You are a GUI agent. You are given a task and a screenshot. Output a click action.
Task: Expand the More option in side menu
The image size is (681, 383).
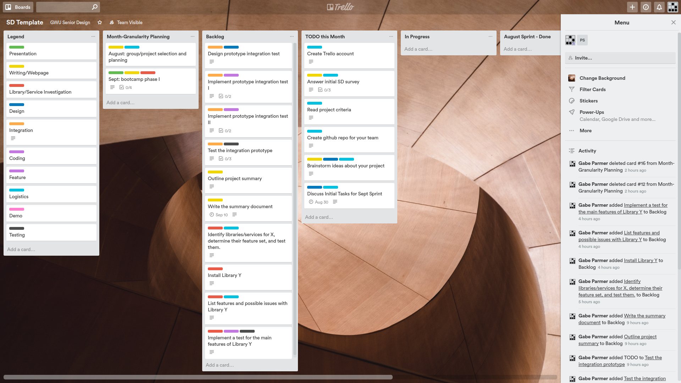[585, 131]
